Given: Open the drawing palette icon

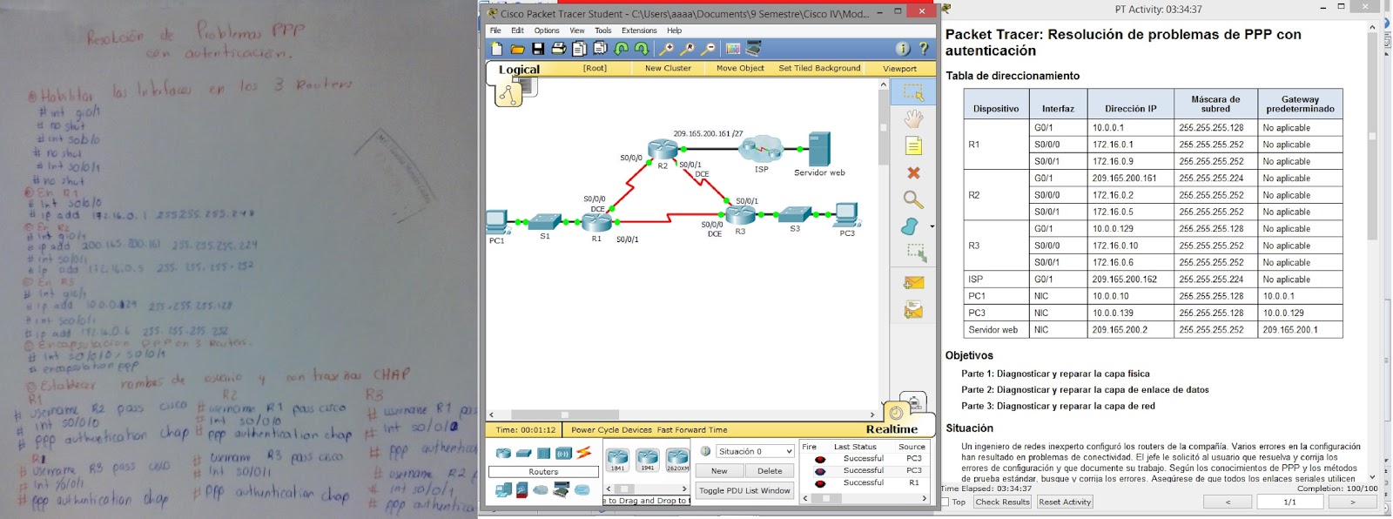Looking at the screenshot, I should coord(732,49).
